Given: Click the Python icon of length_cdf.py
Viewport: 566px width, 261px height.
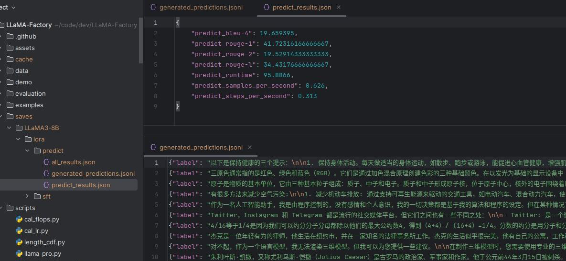Looking at the screenshot, I should [x=19, y=242].
